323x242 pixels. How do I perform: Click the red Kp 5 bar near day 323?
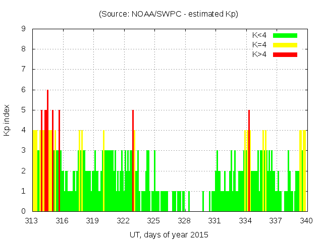coord(133,161)
